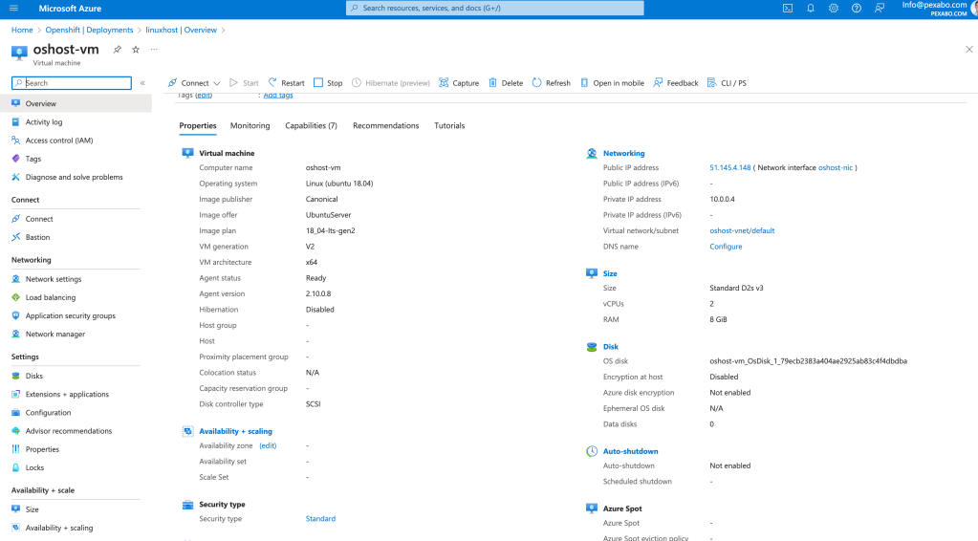Viewport: 978px width, 541px height.
Task: Open the Azure portal hamburger menu
Action: coord(13,8)
